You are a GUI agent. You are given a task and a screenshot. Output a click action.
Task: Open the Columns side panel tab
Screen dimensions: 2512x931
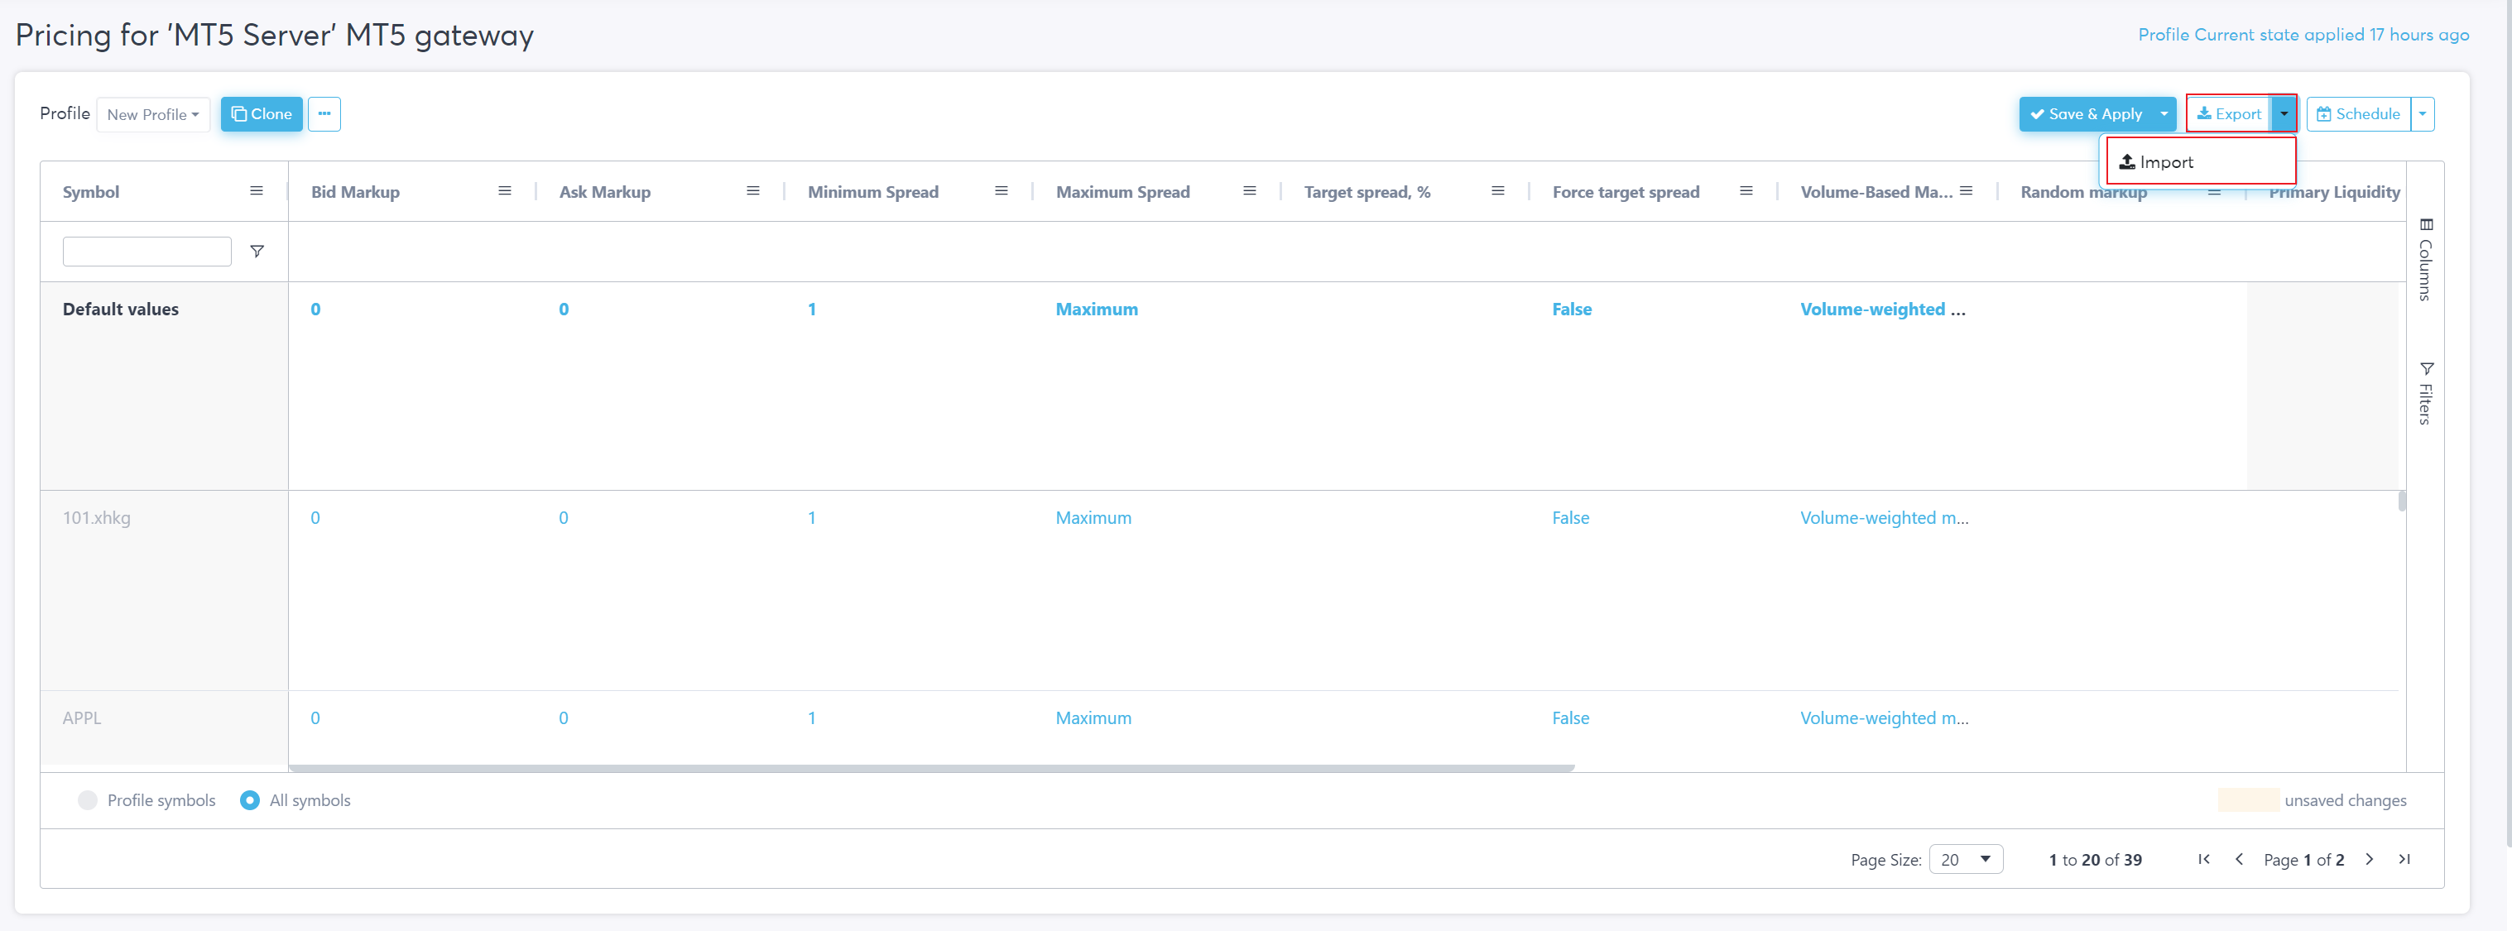2425,259
